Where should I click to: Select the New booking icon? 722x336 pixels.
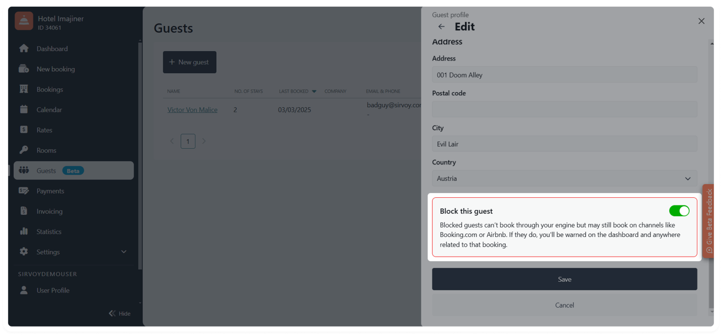(24, 69)
